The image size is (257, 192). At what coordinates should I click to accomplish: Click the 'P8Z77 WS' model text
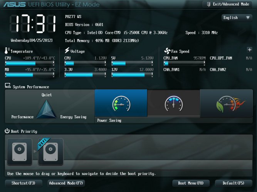(73, 17)
